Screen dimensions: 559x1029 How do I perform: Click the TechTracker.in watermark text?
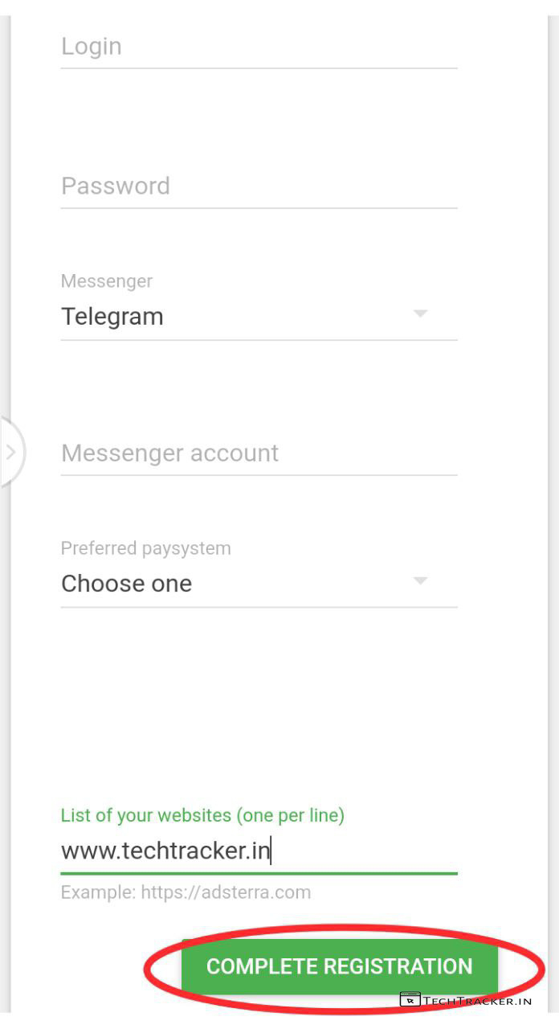pyautogui.click(x=477, y=1001)
